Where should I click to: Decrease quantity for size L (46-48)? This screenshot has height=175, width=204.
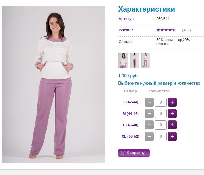click(x=149, y=125)
